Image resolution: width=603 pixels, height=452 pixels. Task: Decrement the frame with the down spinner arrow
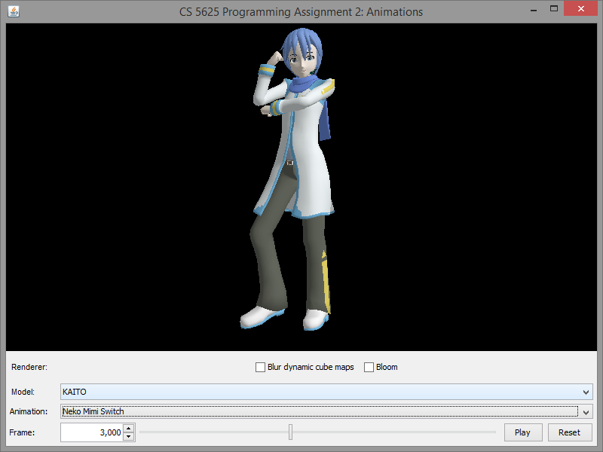coord(128,436)
